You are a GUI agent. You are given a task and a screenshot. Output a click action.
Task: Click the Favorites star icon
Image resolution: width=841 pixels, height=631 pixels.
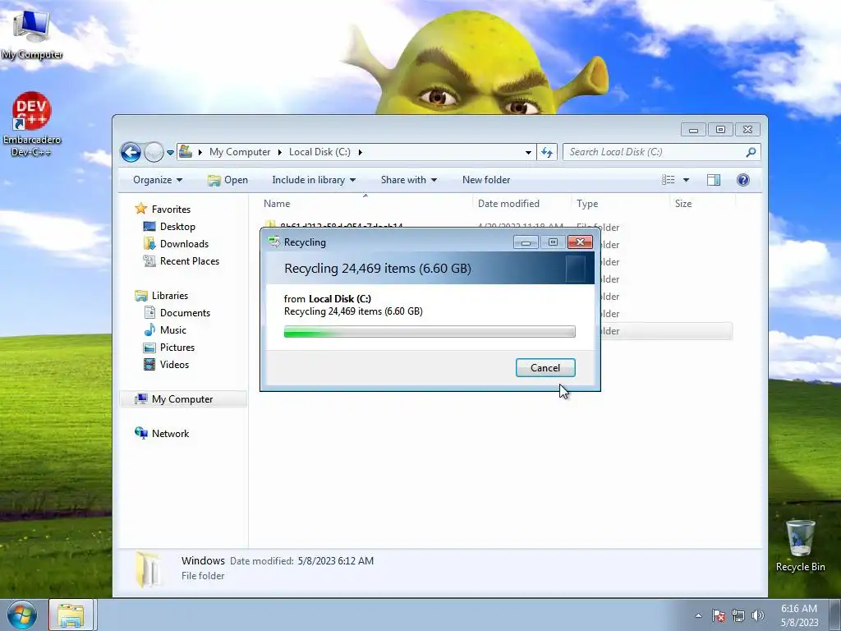click(141, 209)
